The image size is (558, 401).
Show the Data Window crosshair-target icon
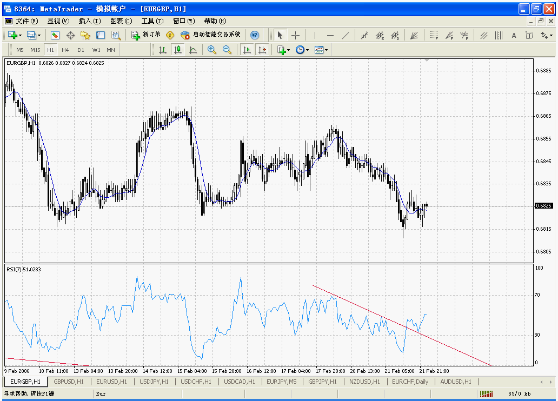[x=70, y=35]
